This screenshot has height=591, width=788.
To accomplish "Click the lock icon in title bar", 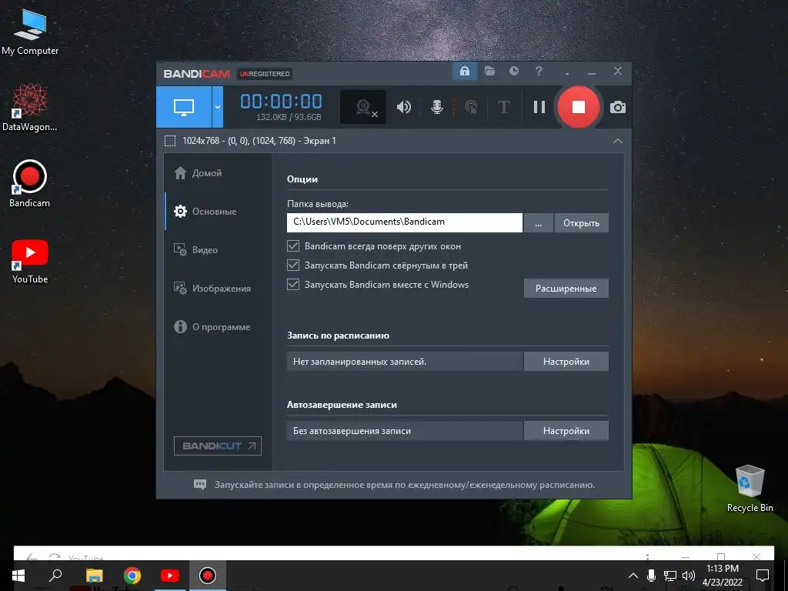I will (x=465, y=72).
